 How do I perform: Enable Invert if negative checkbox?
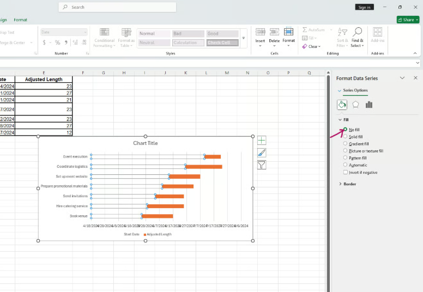click(345, 172)
